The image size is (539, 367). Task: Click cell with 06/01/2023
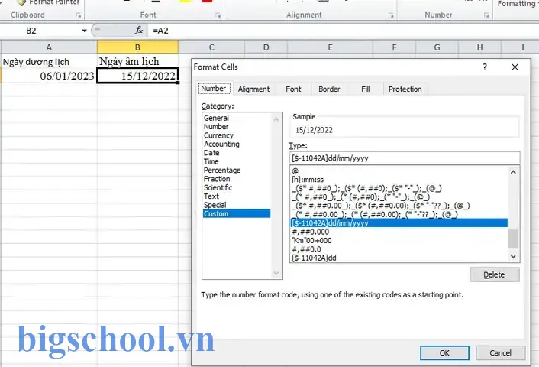tap(49, 76)
